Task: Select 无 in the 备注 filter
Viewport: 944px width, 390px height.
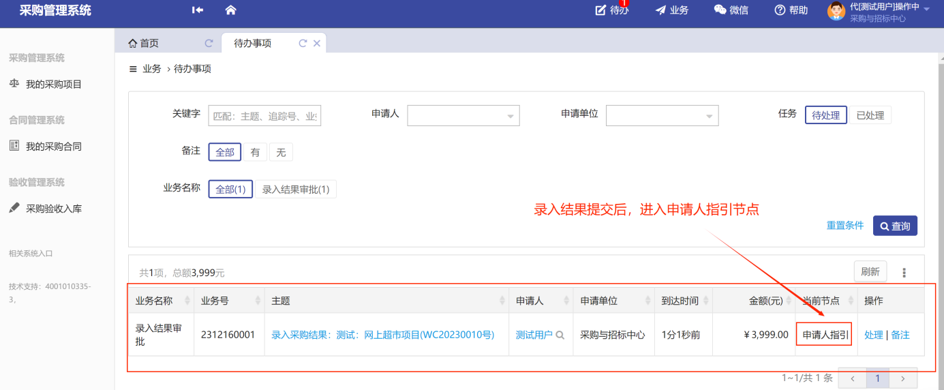Action: point(281,153)
